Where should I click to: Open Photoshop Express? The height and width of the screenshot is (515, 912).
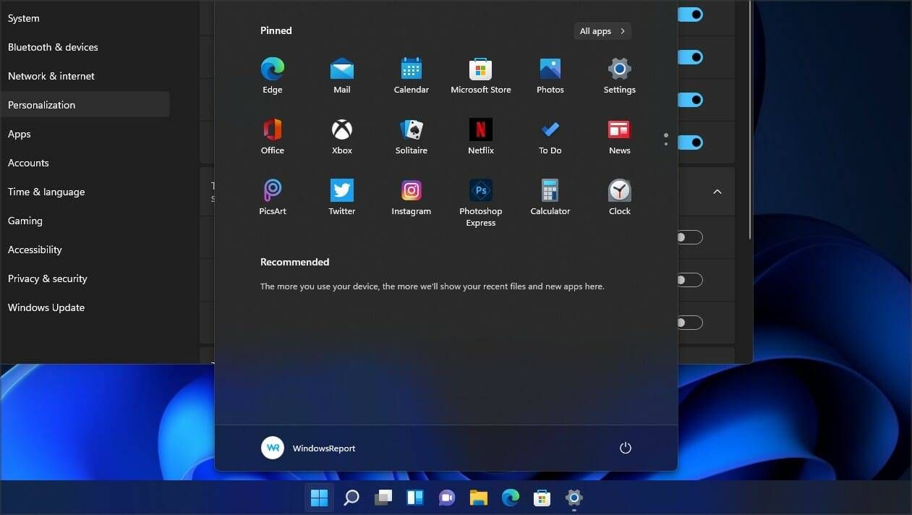(480, 190)
